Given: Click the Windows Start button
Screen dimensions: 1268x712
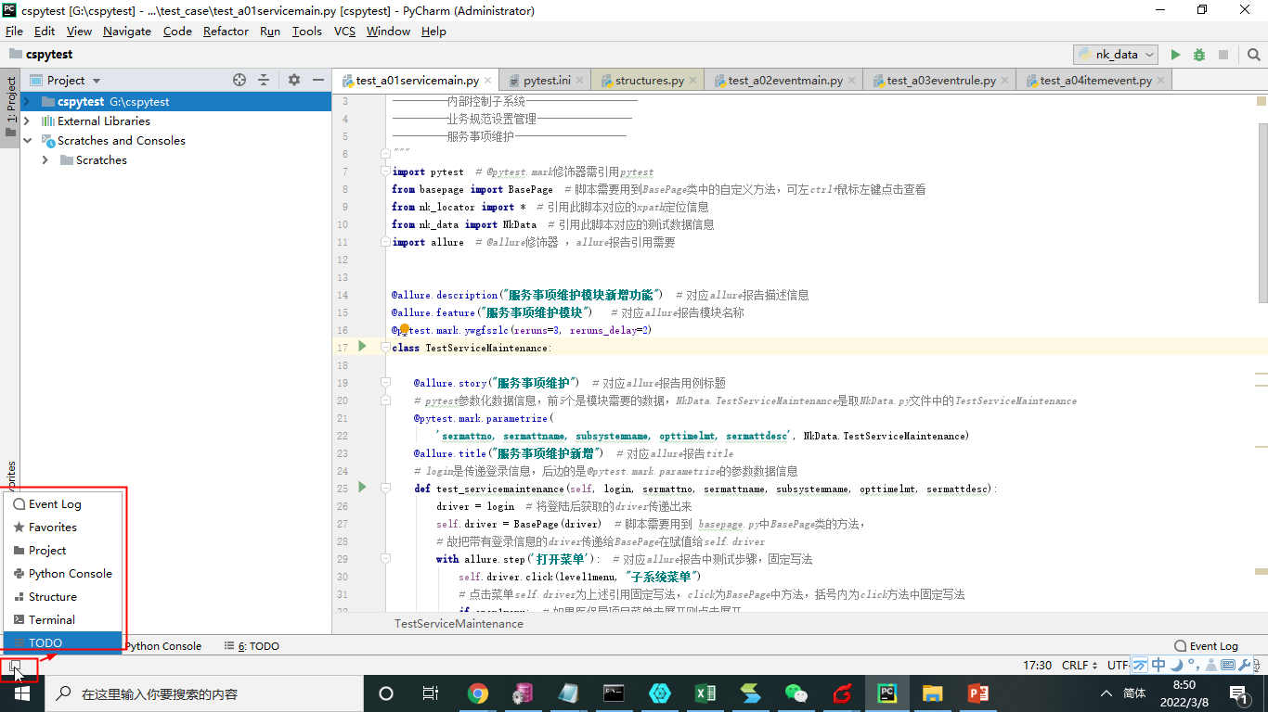Looking at the screenshot, I should [x=21, y=693].
